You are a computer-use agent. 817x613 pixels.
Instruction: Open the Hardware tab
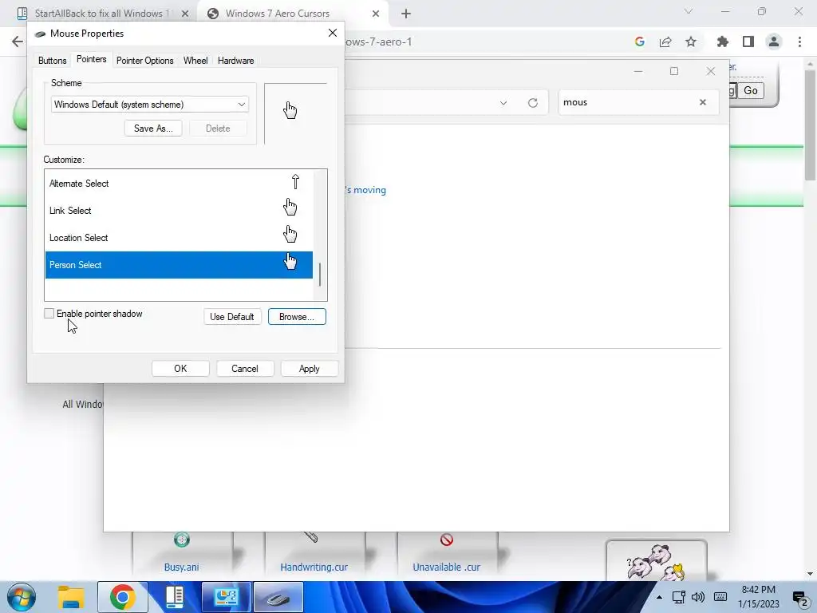click(x=235, y=61)
